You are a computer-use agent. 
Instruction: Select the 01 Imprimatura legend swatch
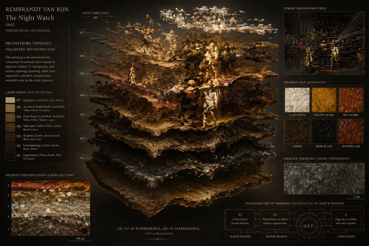pyautogui.click(x=10, y=157)
